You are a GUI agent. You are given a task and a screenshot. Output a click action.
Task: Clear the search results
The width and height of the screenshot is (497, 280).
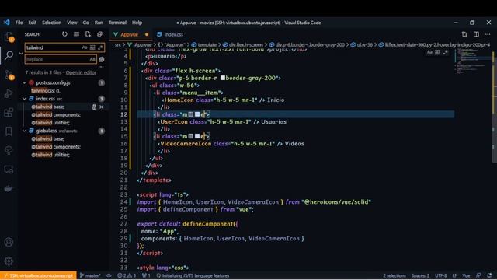76,34
